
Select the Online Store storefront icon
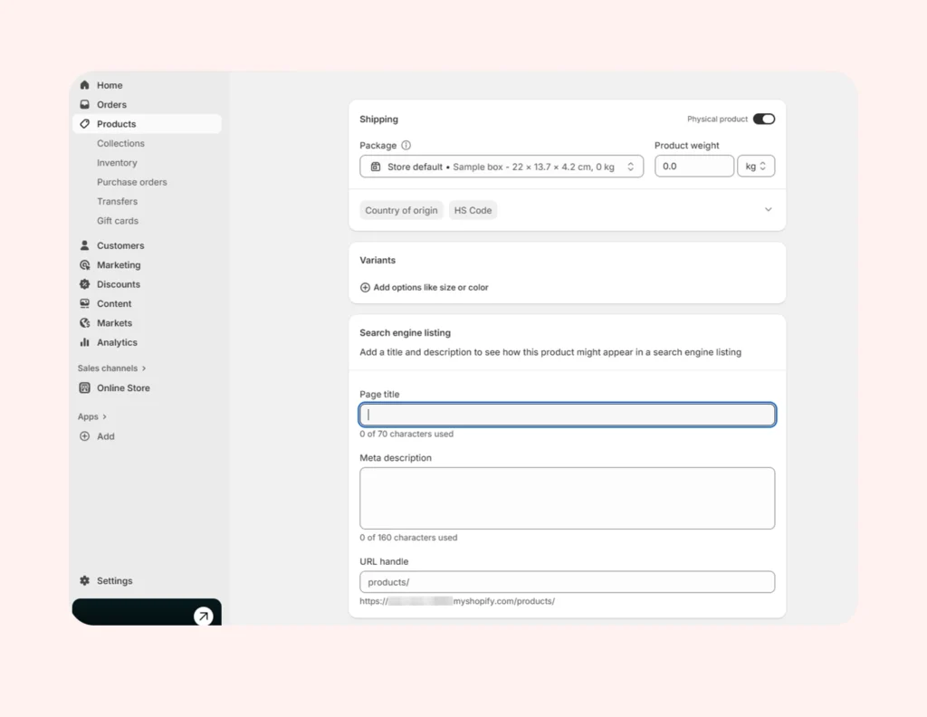pyautogui.click(x=85, y=387)
